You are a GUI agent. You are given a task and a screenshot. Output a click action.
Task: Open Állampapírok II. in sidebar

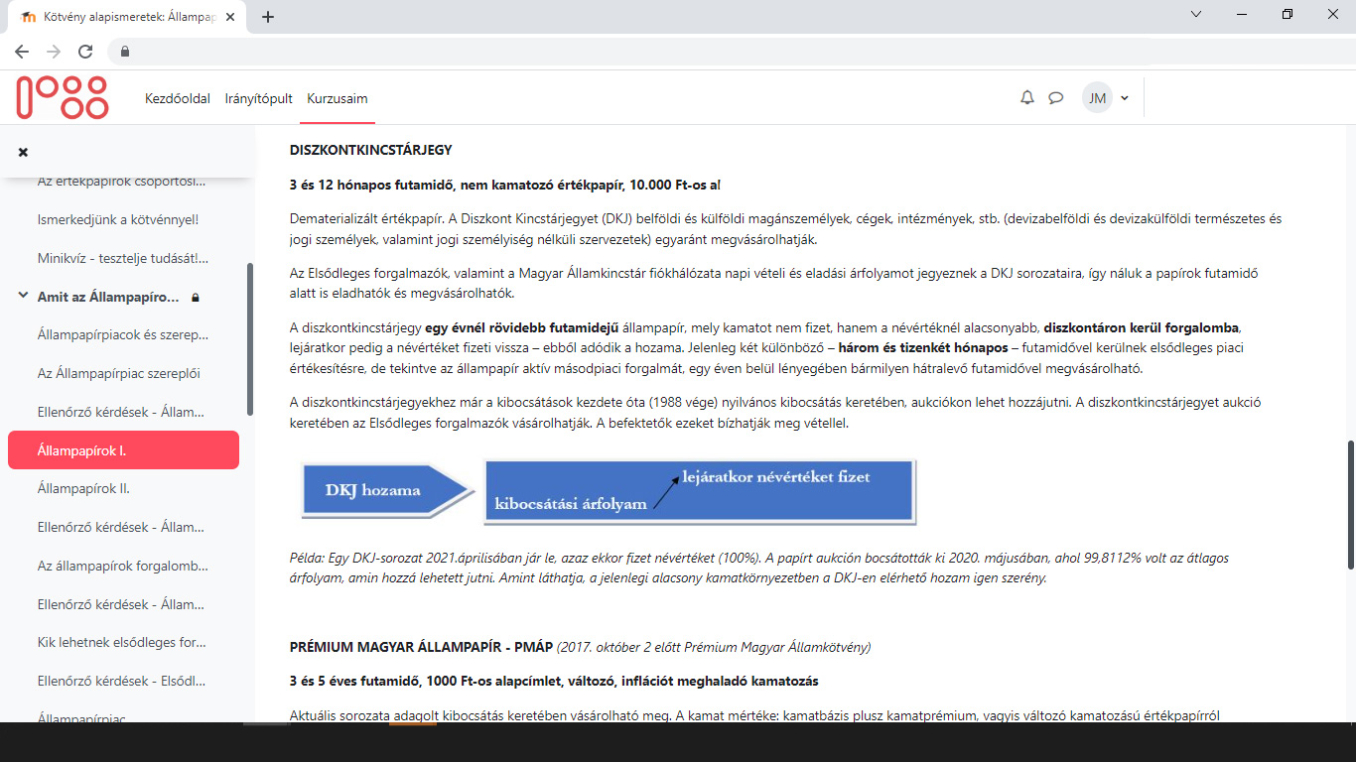83,488
